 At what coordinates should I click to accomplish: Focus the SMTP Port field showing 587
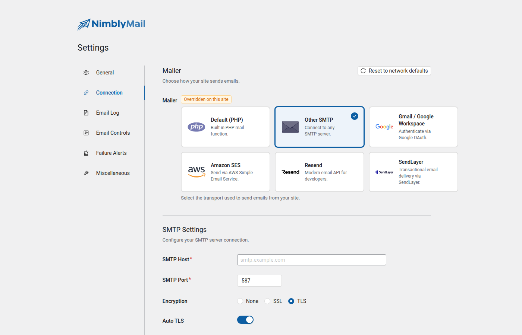point(260,281)
